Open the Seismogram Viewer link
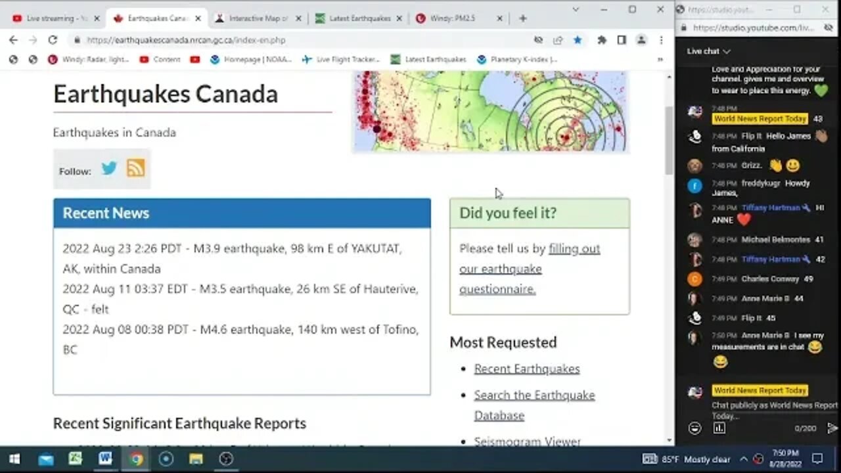 527,441
